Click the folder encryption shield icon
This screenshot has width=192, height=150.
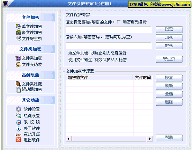click(x=18, y=58)
